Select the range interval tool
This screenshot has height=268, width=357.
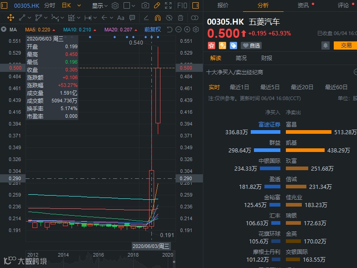[x=88, y=17]
